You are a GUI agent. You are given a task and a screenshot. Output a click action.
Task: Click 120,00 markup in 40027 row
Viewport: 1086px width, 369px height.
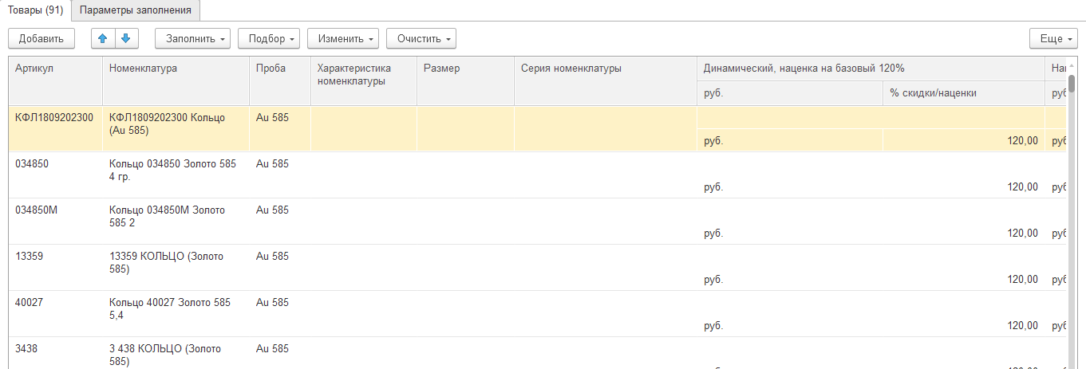click(x=963, y=325)
